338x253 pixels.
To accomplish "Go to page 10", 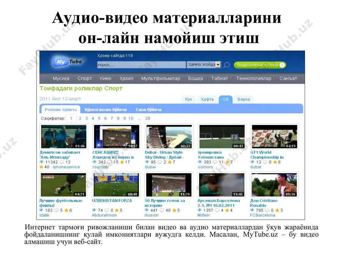I will click(130, 118).
